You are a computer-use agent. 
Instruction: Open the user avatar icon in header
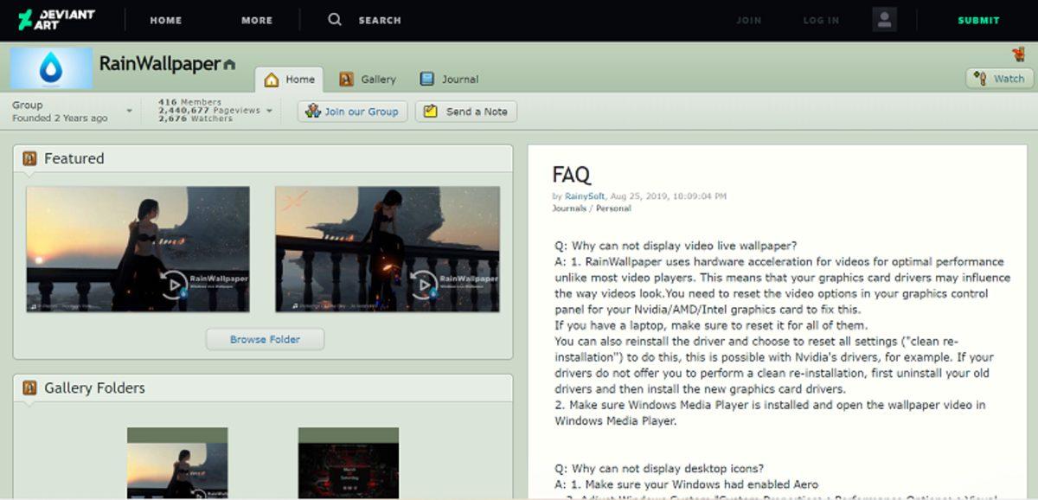click(884, 20)
